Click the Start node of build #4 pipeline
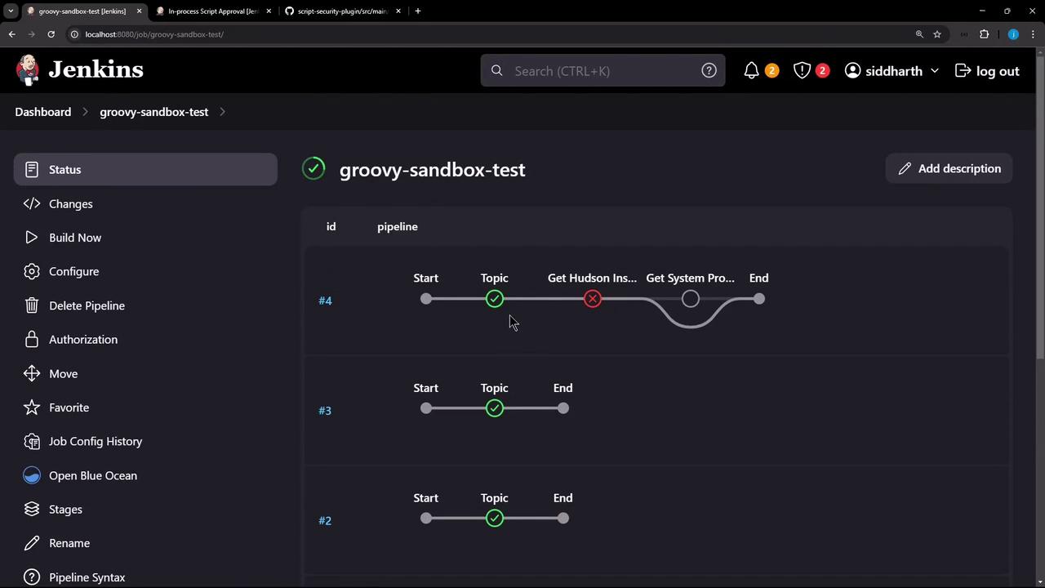Viewport: 1045px width, 588px height. pyautogui.click(x=426, y=299)
